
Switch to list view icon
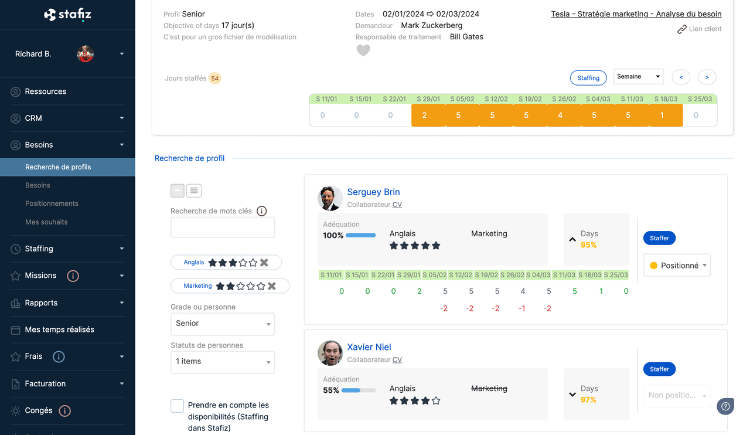[194, 191]
